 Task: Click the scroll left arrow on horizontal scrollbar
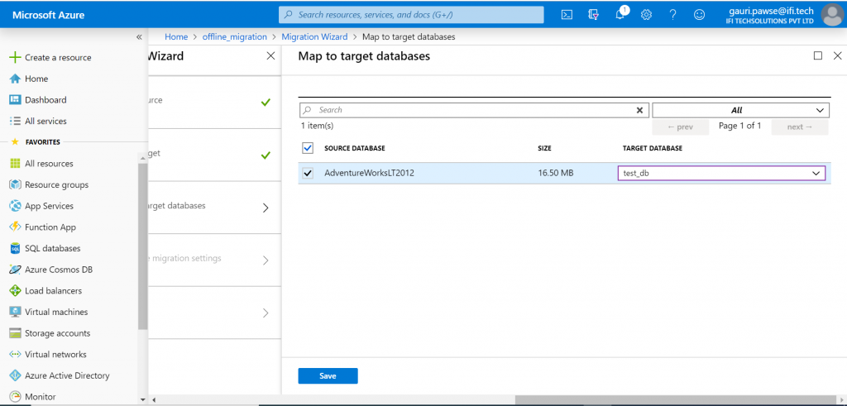tap(153, 400)
